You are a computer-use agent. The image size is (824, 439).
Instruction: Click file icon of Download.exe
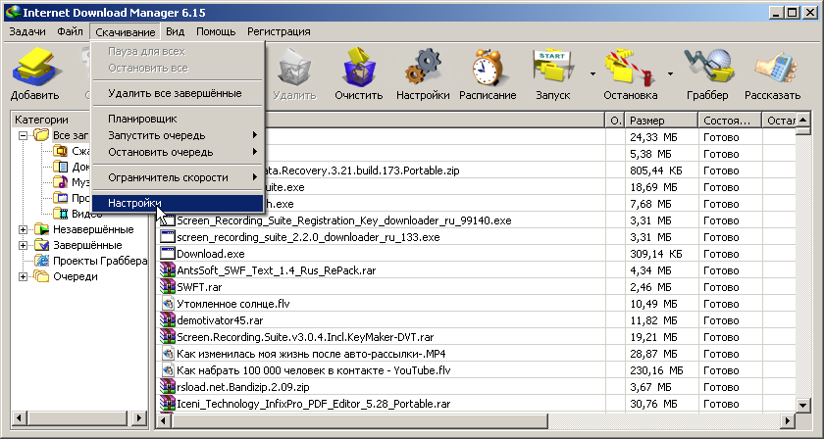click(167, 254)
